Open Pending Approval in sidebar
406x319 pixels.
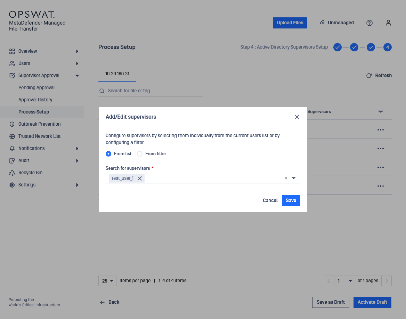click(36, 88)
